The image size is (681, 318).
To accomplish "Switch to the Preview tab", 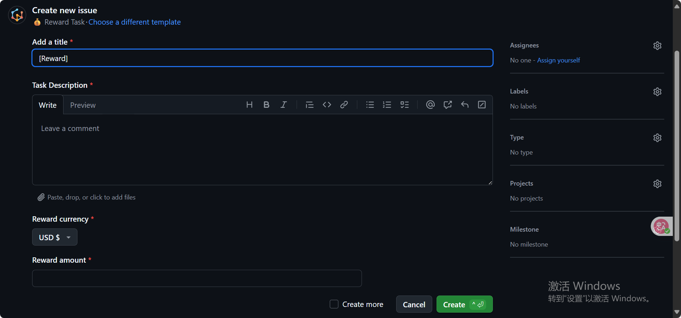I will (x=83, y=105).
